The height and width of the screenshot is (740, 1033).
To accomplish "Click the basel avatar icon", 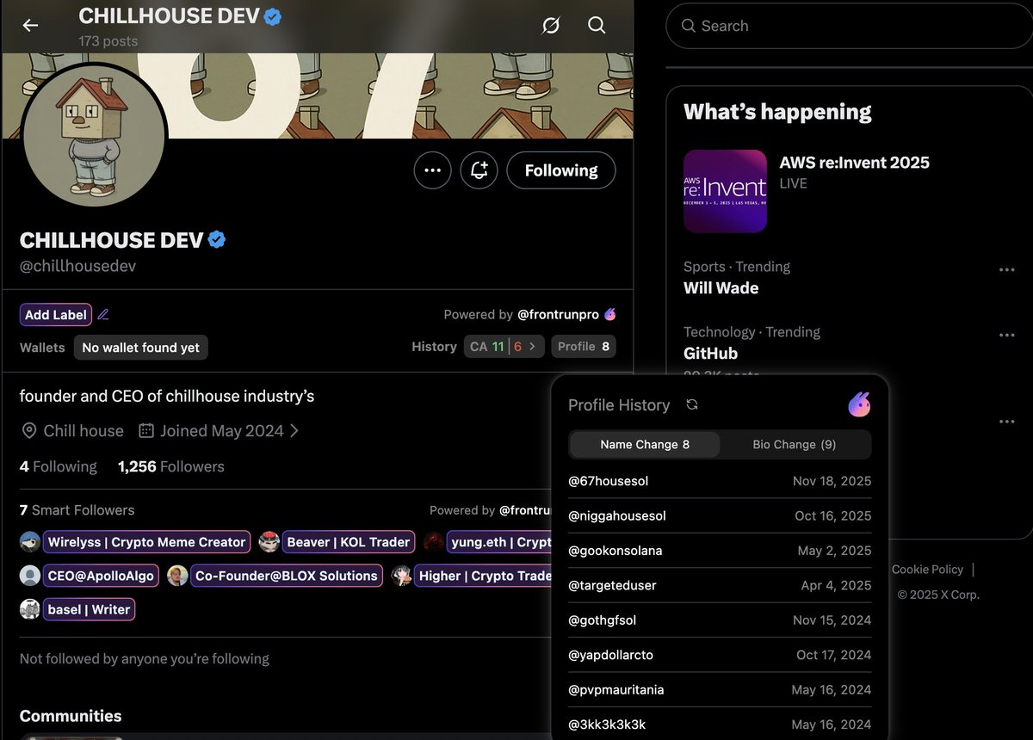I will (30, 609).
